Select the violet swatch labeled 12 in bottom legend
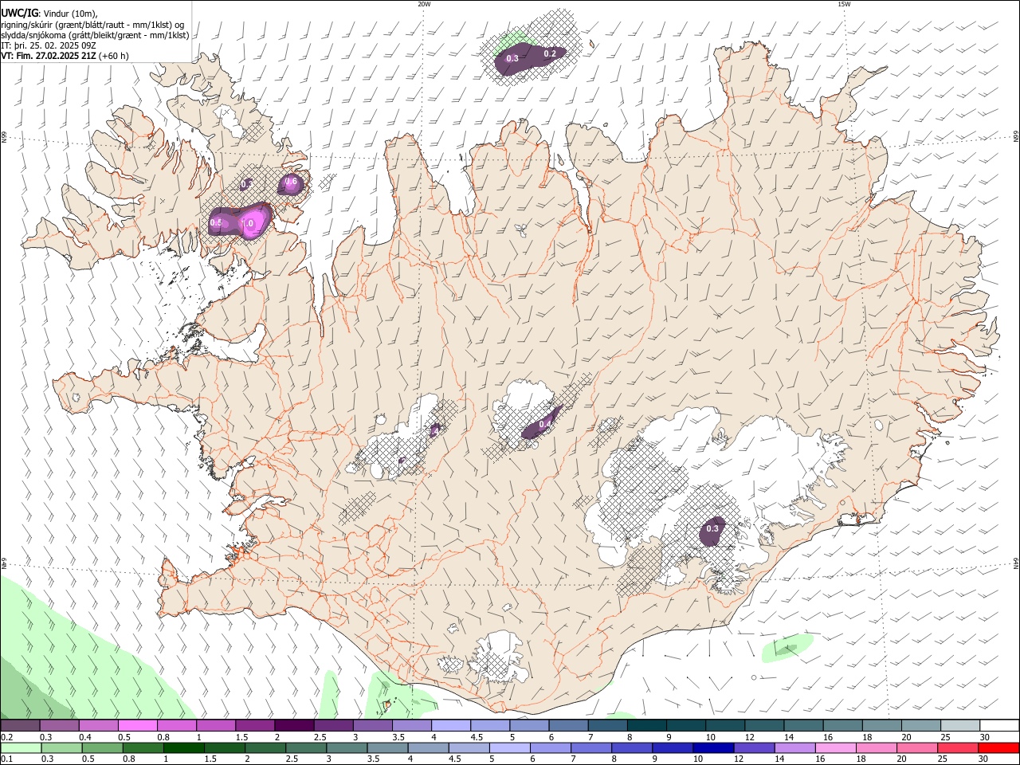This screenshot has height=765, width=1020. [755, 748]
